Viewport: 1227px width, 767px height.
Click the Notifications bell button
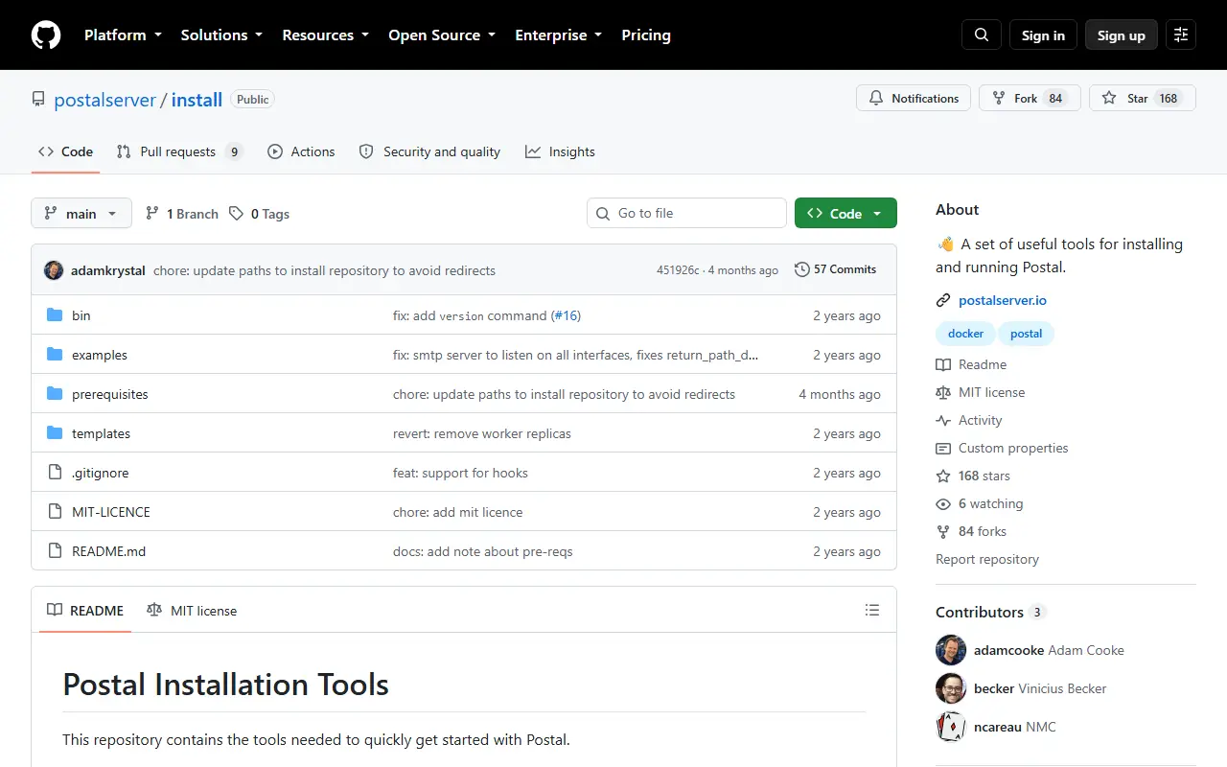point(914,98)
